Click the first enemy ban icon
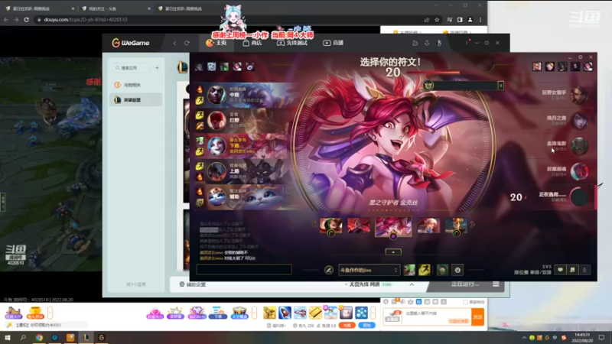 pyautogui.click(x=537, y=67)
